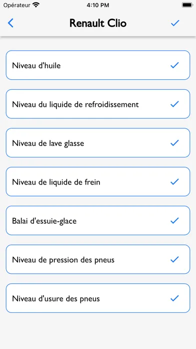Tap the 4:10 PM clock

[x=98, y=5]
